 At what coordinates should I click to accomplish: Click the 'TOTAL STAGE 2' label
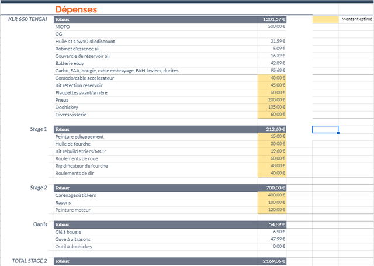coord(30,261)
